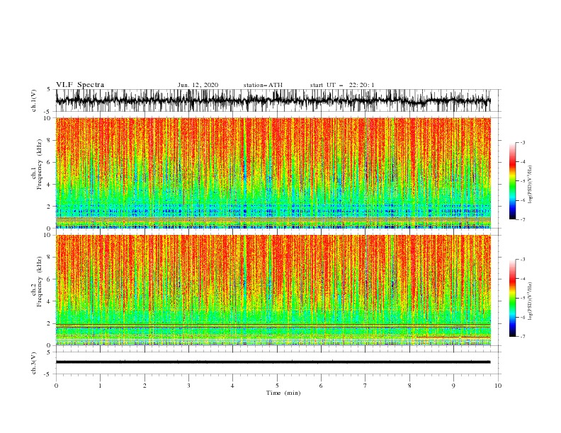Viewport: 561px width, 433px height.
Task: Click time axis tick label '8'
Action: point(409,386)
